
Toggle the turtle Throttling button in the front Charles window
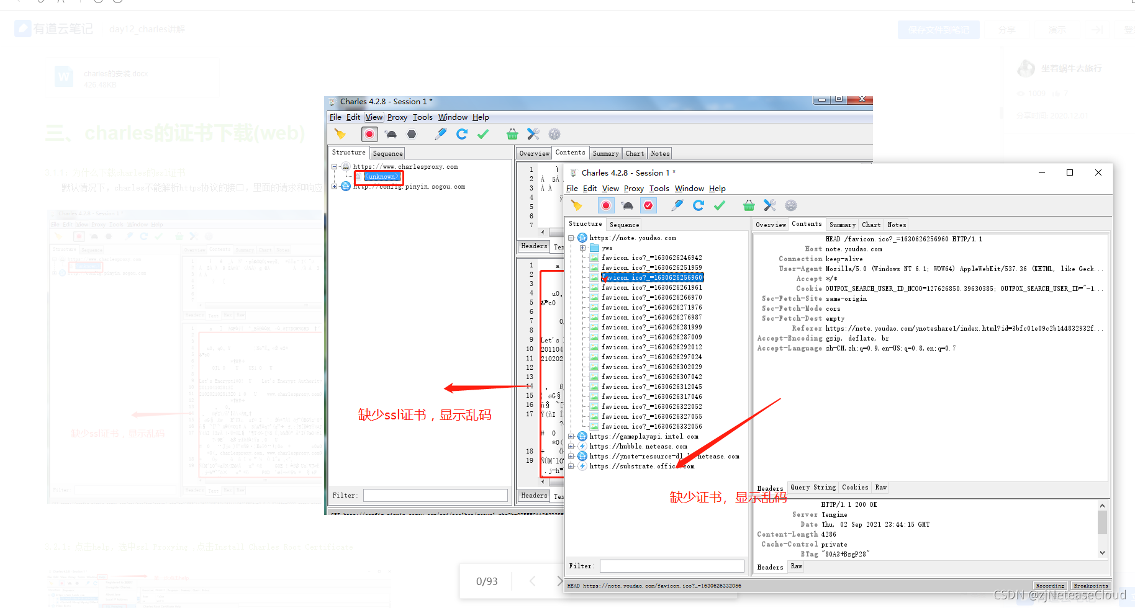[x=628, y=205]
